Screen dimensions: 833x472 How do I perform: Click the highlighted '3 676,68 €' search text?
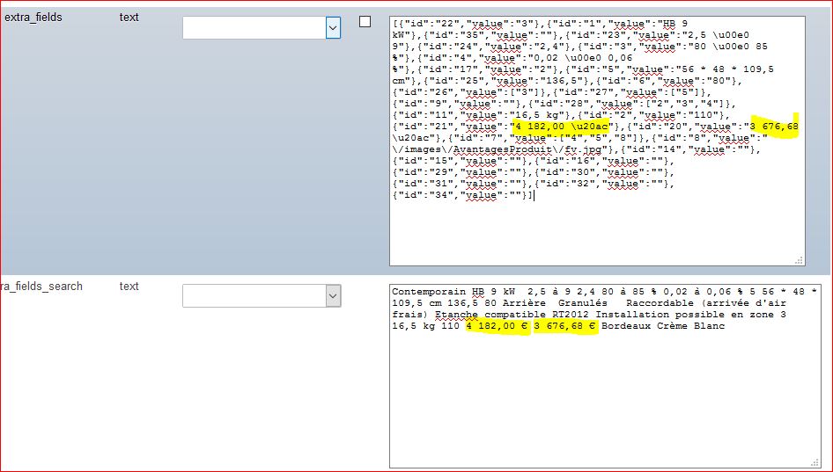(x=564, y=326)
